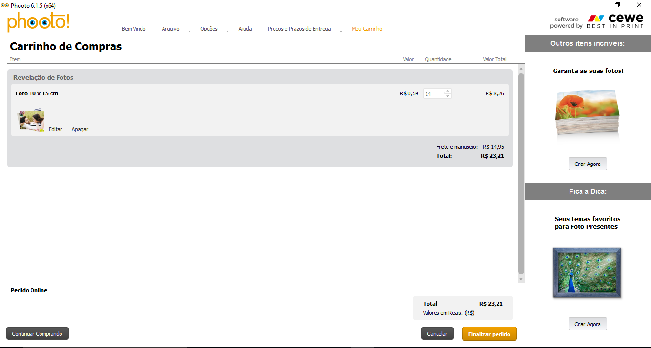651x348 pixels.
Task: Increase quantity with the up arrow
Action: click(448, 91)
